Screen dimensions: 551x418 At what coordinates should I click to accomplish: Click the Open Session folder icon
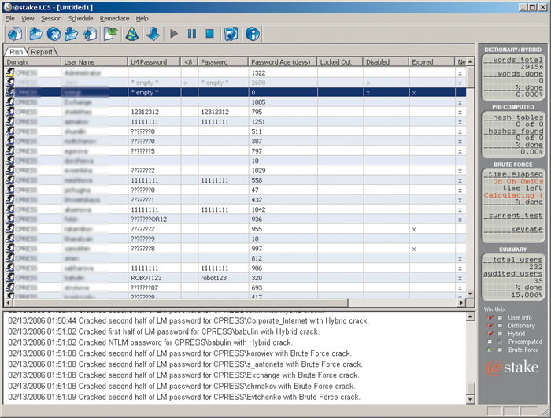point(36,34)
